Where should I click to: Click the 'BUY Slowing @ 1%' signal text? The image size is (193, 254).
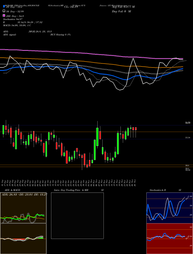pyautogui.click(x=61, y=35)
